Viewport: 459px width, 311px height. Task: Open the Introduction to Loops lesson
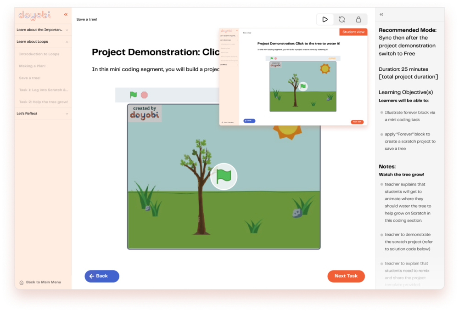pyautogui.click(x=39, y=54)
